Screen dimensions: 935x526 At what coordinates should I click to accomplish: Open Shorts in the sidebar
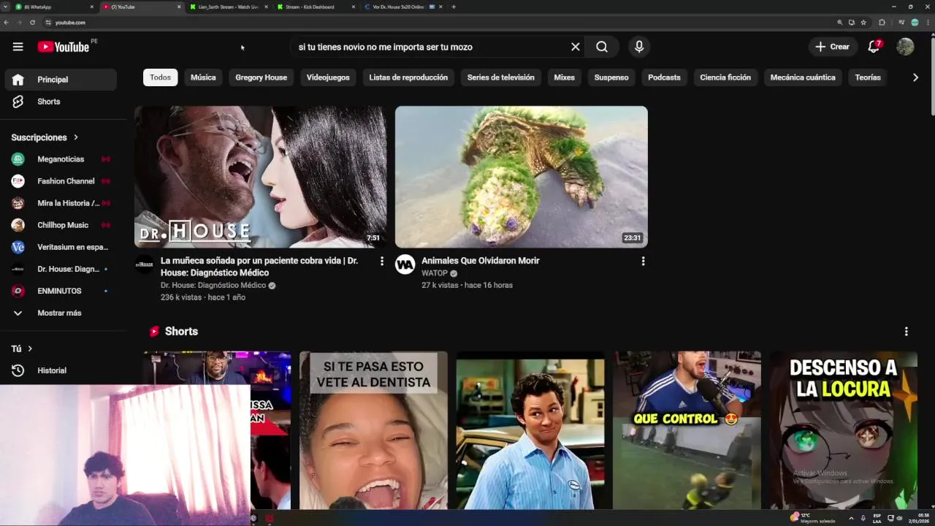61,102
